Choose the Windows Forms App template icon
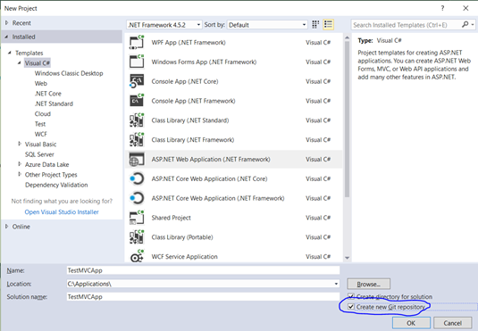The image size is (478, 331). [x=137, y=62]
